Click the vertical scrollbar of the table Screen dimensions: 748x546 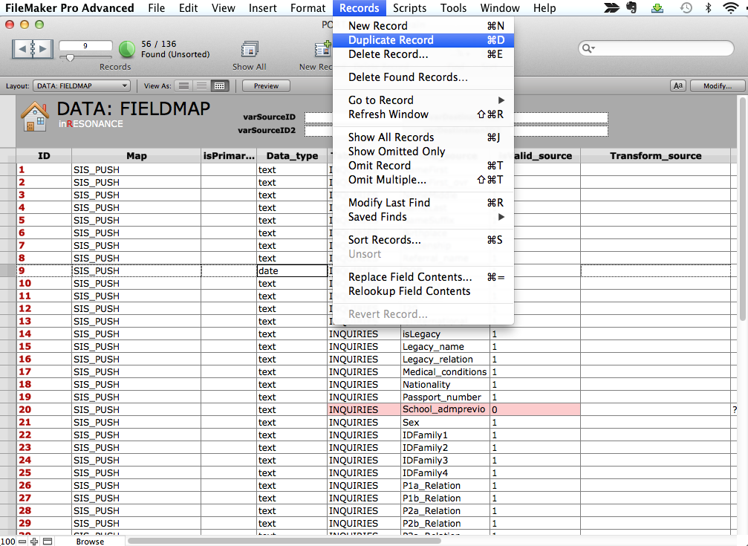pos(742,208)
